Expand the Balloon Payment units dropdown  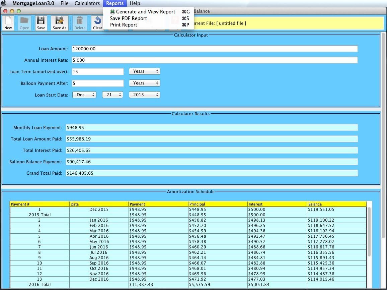click(x=144, y=83)
